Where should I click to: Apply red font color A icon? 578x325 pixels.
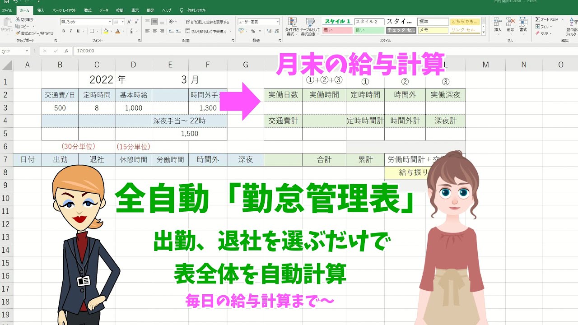click(117, 31)
